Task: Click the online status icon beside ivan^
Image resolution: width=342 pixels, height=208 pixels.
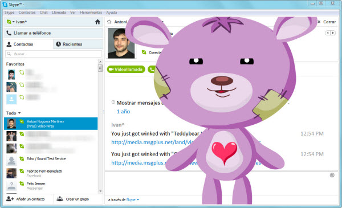Action: 9,22
